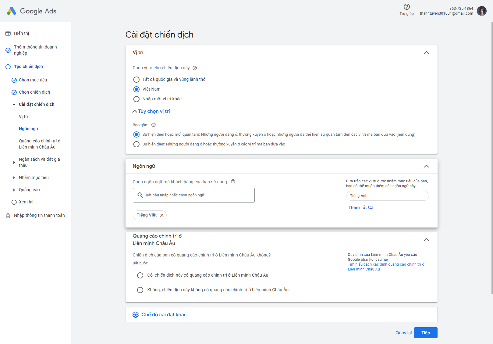Image resolution: width=493 pixels, height=344 pixels.
Task: Open Chọn chiến dịch step in sidebar
Action: pos(34,92)
